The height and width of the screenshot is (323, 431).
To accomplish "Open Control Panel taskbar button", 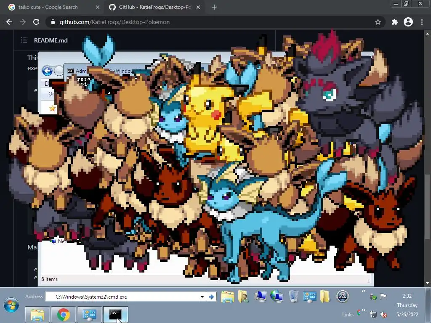I will [x=90, y=315].
